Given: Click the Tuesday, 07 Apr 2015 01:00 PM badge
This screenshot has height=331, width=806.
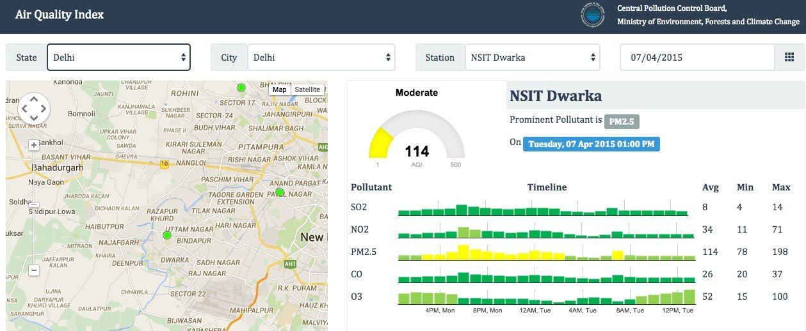Looking at the screenshot, I should [592, 144].
